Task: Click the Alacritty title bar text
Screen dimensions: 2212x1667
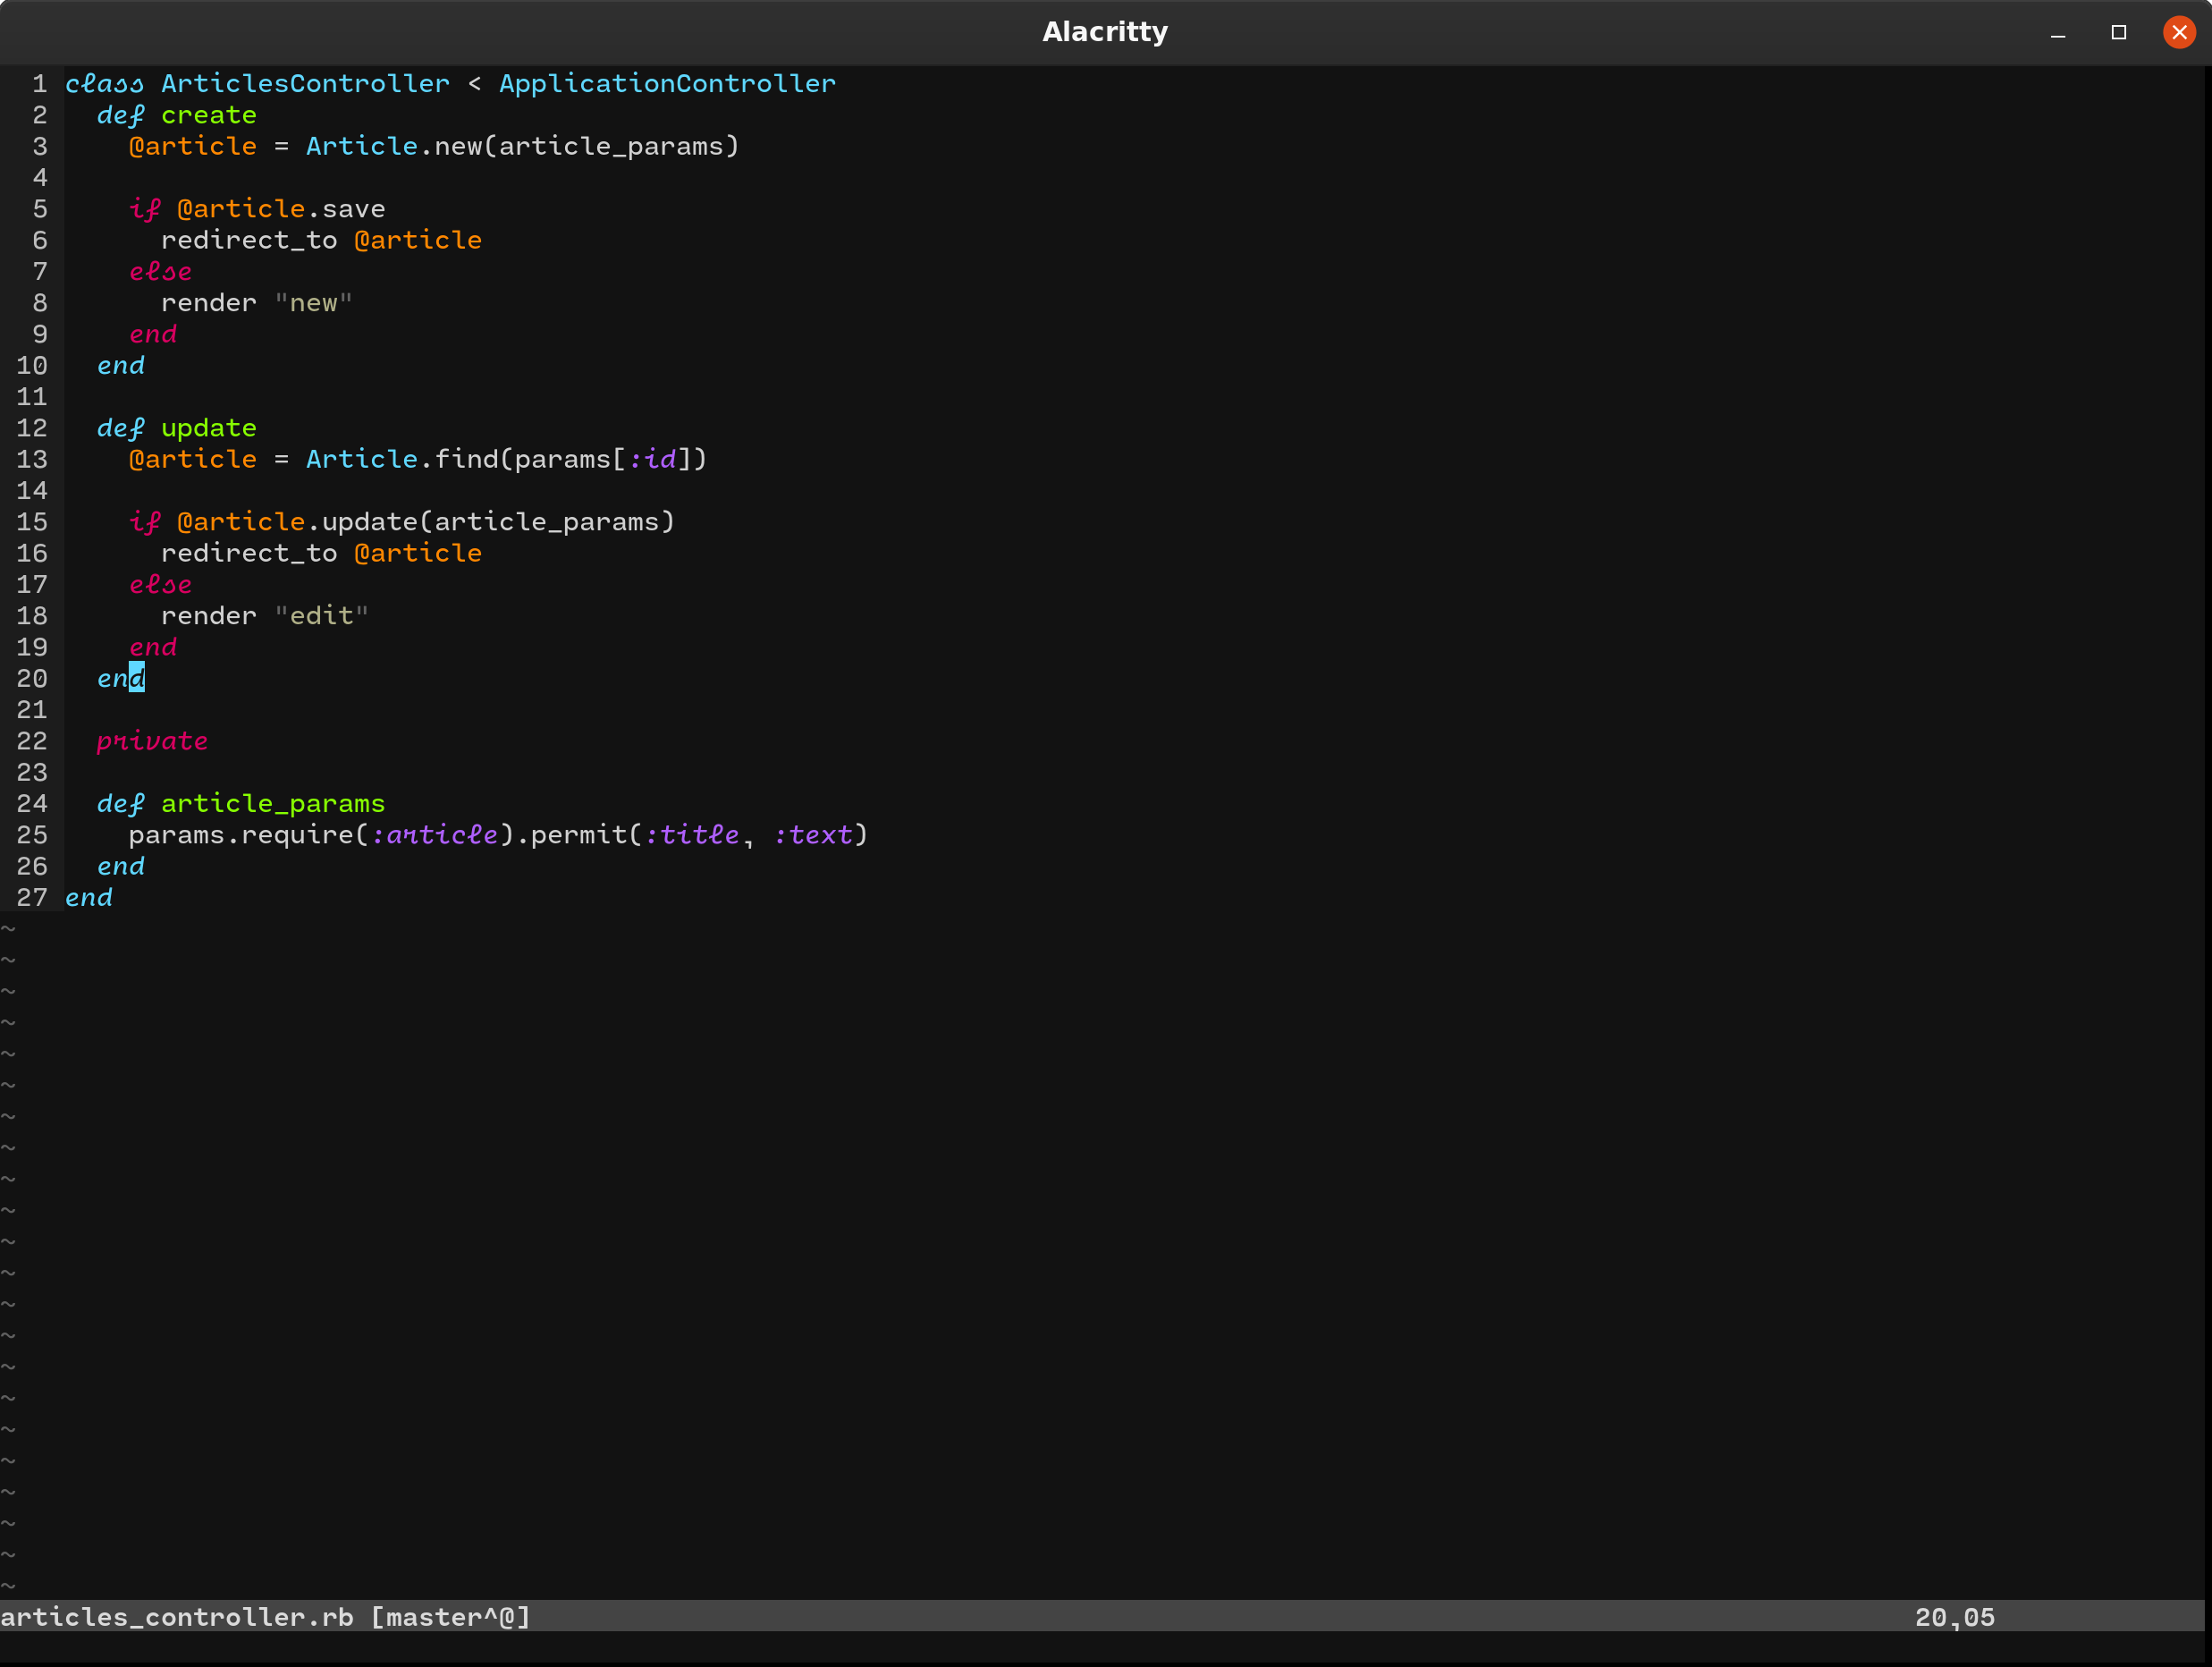Action: coord(1104,32)
